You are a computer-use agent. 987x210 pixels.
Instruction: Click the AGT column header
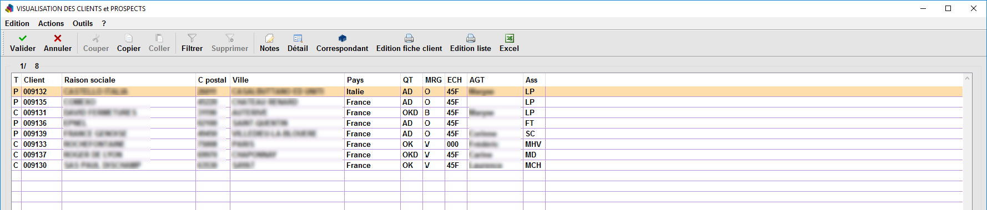[x=495, y=80]
